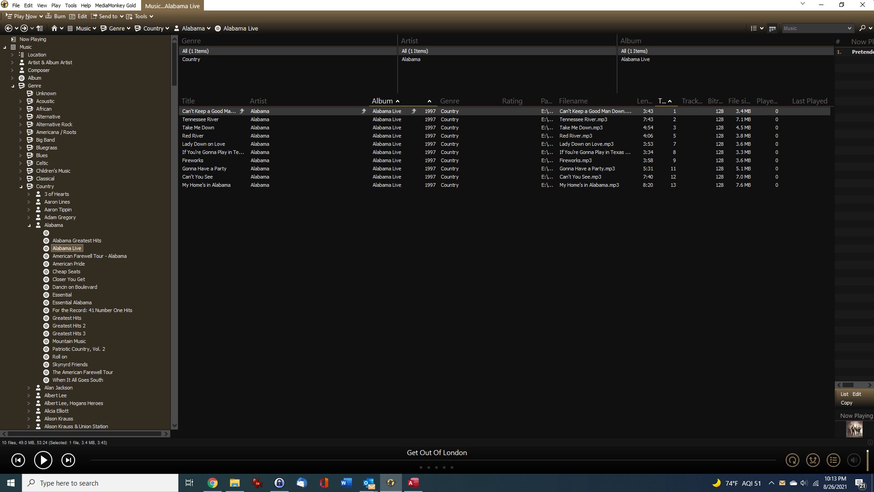Viewport: 874px width, 492px height.
Task: Click the system tray volume icon
Action: [804, 483]
